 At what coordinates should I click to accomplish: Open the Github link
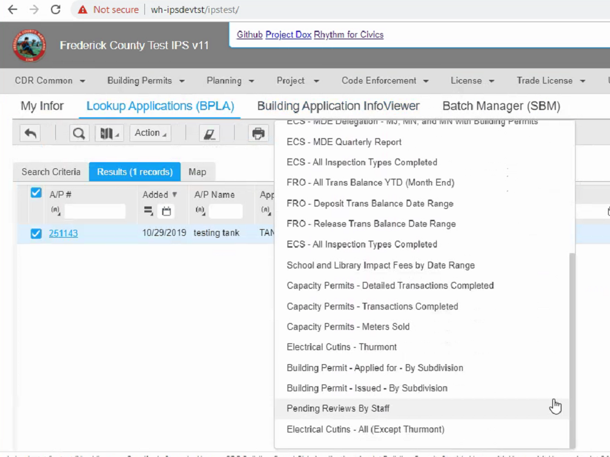tap(249, 34)
